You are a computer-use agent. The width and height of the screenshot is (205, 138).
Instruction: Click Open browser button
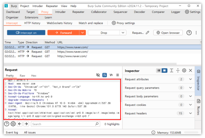(x=168, y=33)
